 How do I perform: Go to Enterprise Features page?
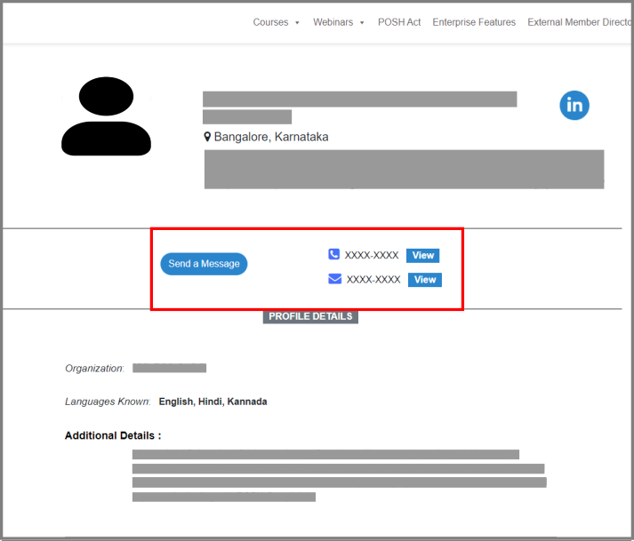(474, 22)
